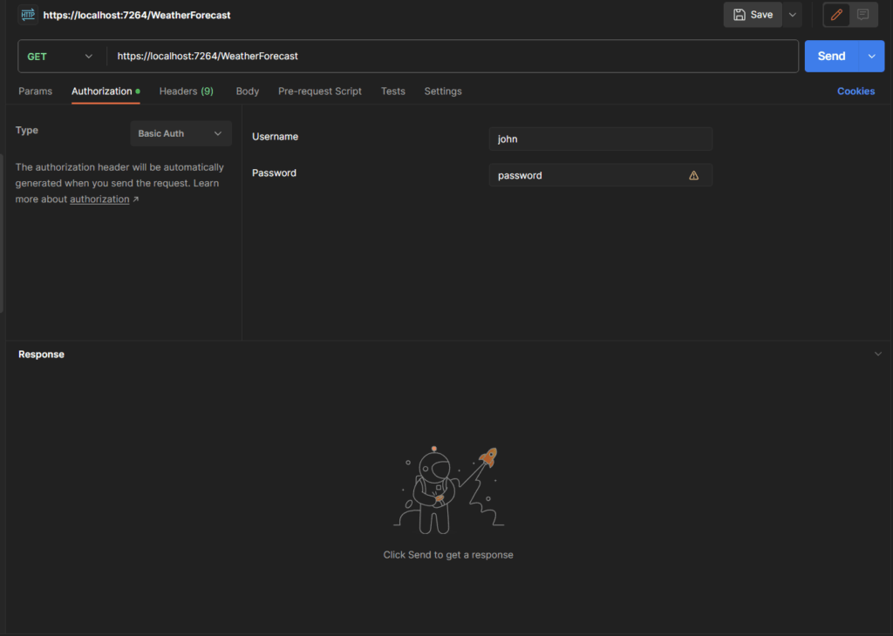Click the Cookies link
The height and width of the screenshot is (636, 893).
[856, 91]
